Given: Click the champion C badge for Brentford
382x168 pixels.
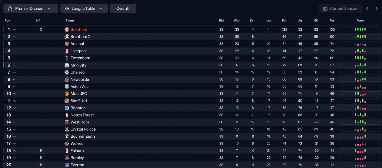Looking at the screenshot, I should tap(41, 29).
